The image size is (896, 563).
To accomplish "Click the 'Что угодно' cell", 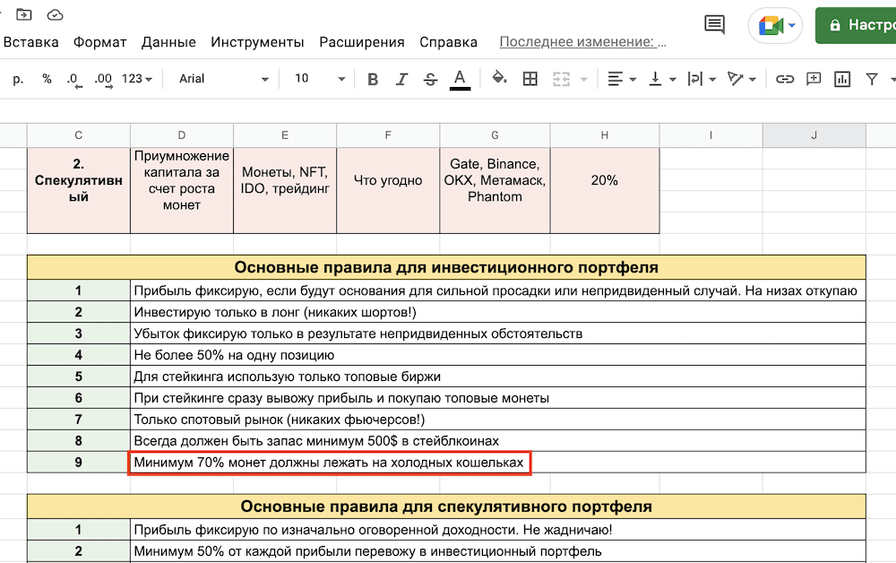I will pyautogui.click(x=388, y=190).
